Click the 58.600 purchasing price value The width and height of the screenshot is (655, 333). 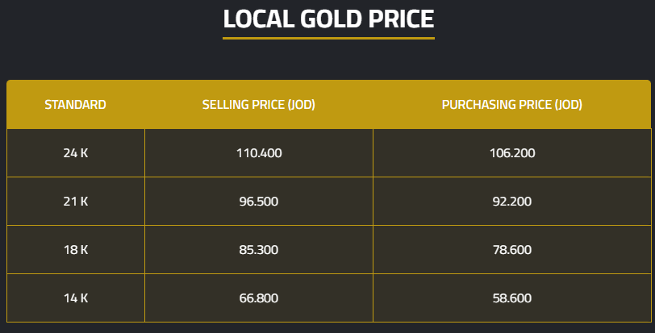tap(511, 298)
